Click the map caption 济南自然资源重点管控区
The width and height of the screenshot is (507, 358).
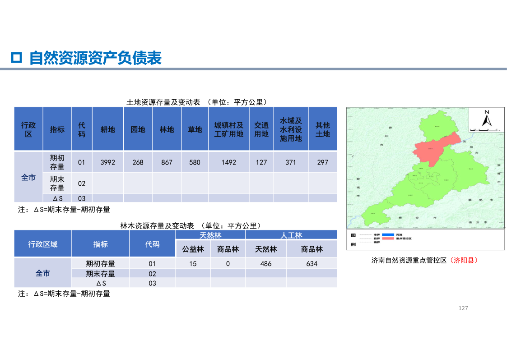tap(409, 260)
